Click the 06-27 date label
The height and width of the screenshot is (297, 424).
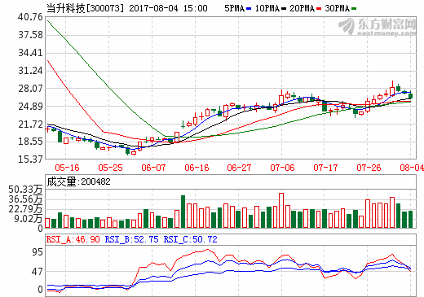tap(239, 168)
